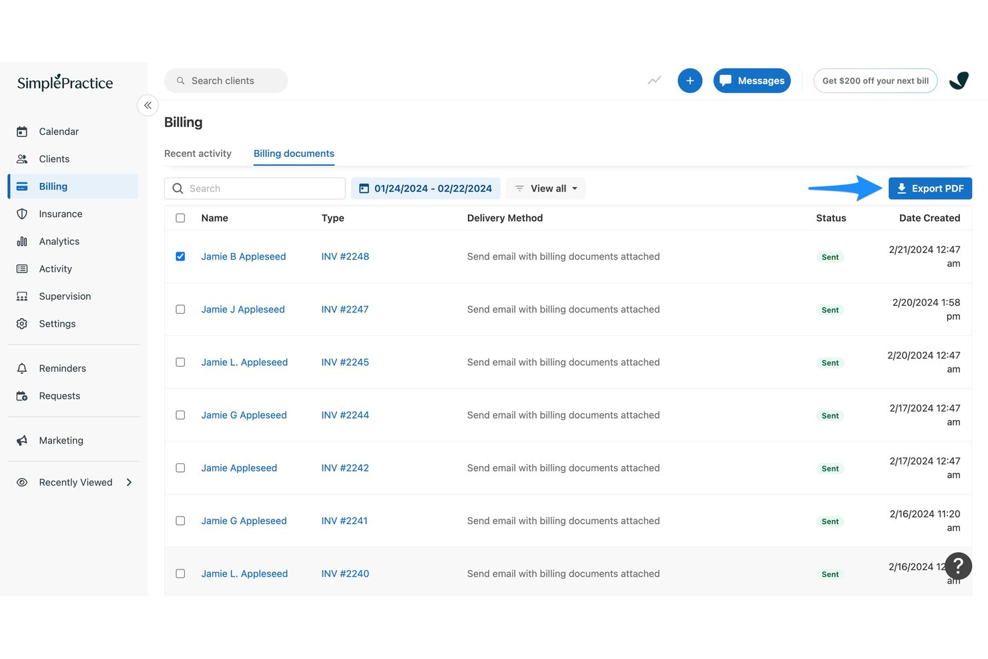
Task: Open Messages
Action: [x=752, y=81]
